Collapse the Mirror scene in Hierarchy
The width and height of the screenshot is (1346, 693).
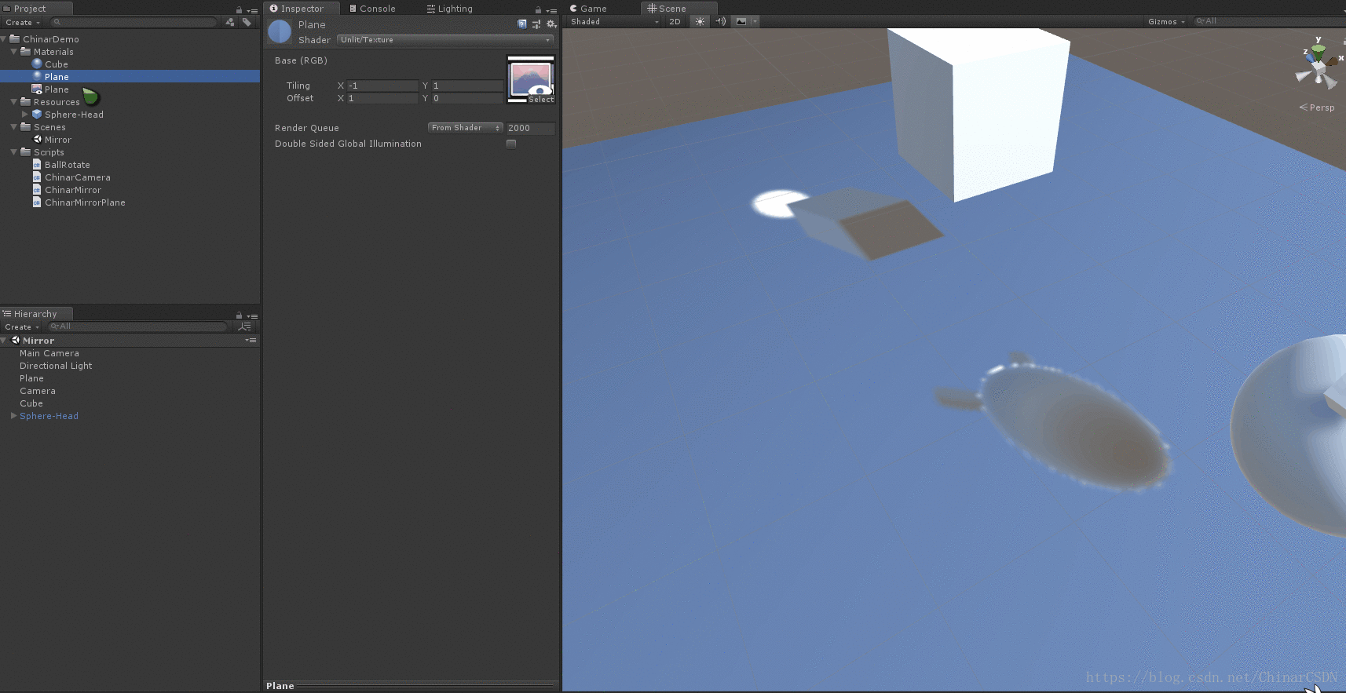tap(4, 340)
